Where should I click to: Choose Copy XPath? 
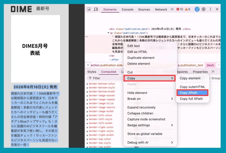tap(192, 93)
